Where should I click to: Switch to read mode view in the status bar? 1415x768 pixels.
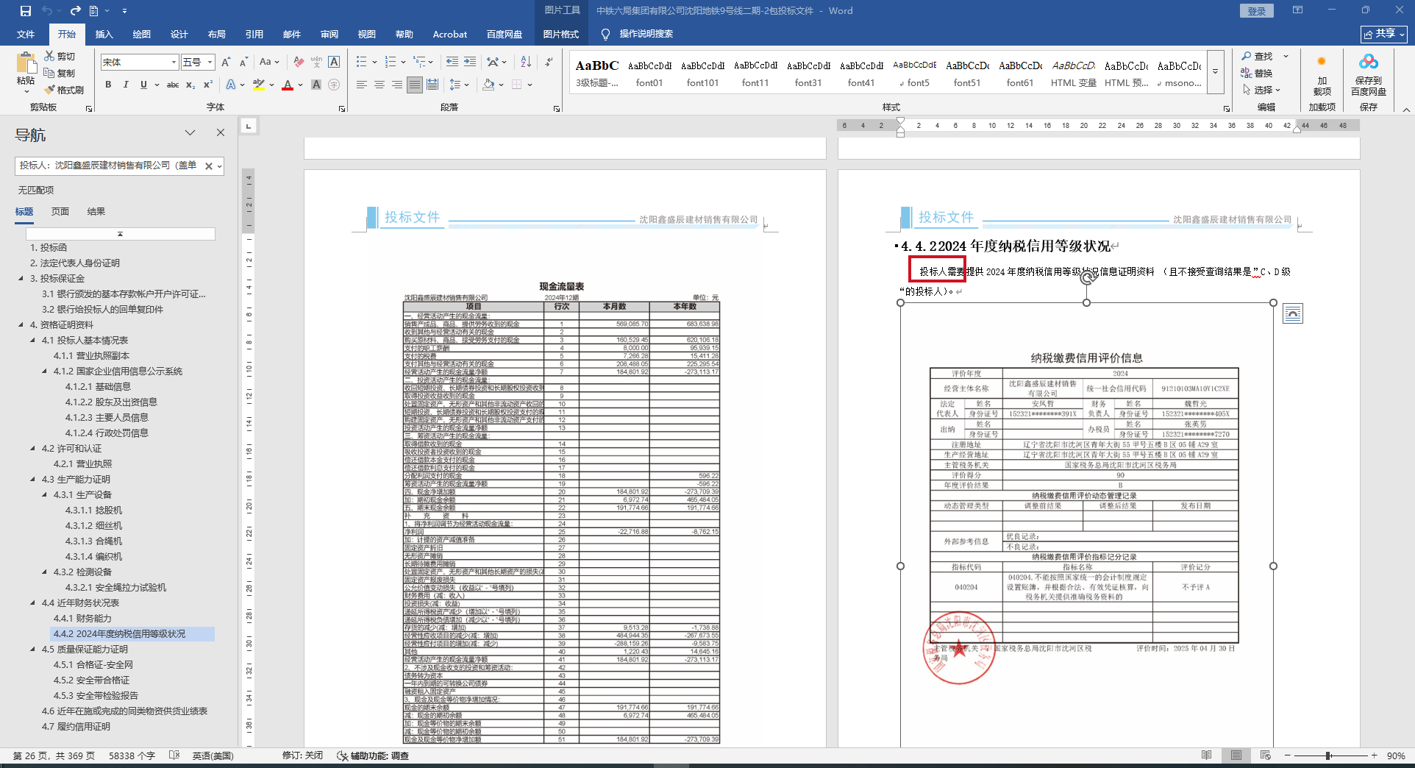[x=1206, y=755]
